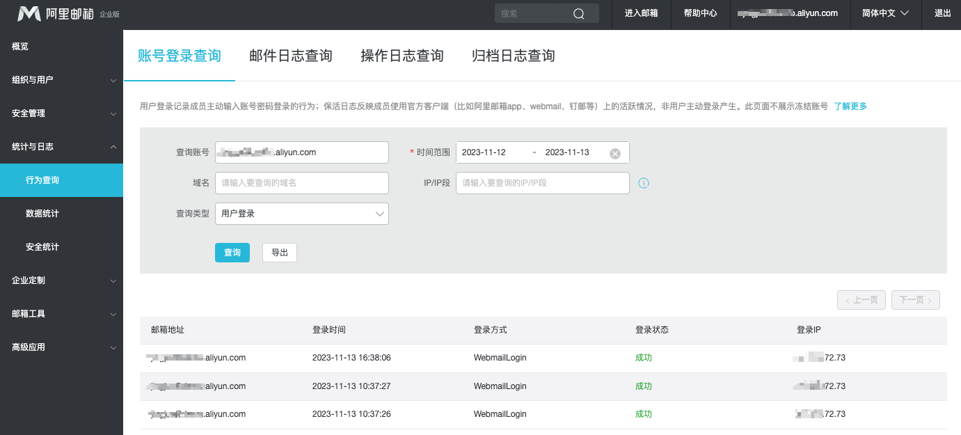Click inside the 域名 input field
Screen dimensions: 961x435
click(x=302, y=182)
